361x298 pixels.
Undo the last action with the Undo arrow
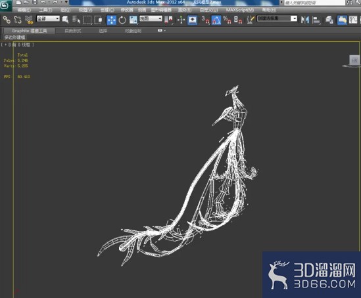point(43,3)
